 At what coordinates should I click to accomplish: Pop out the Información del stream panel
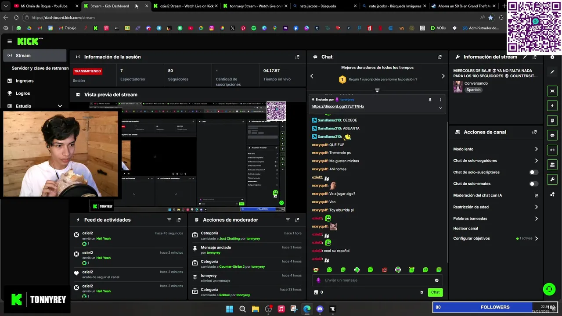534,57
